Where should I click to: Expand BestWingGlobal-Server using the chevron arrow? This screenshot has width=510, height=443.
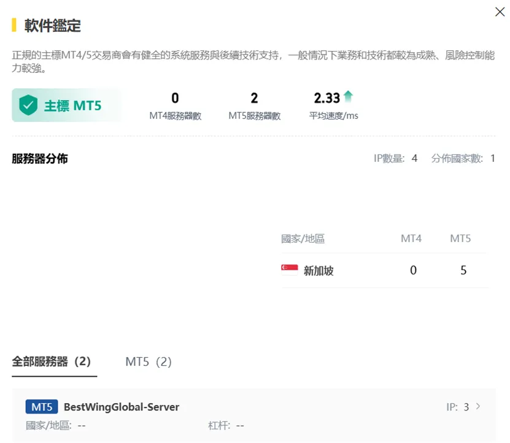[478, 406]
